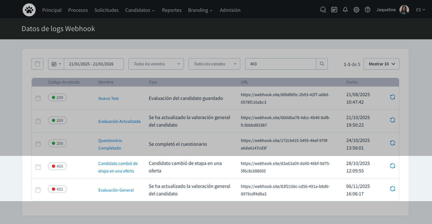Retry the Candidato cambió de etapa webhook
Image resolution: width=432 pixels, height=224 pixels.
[x=392, y=166]
